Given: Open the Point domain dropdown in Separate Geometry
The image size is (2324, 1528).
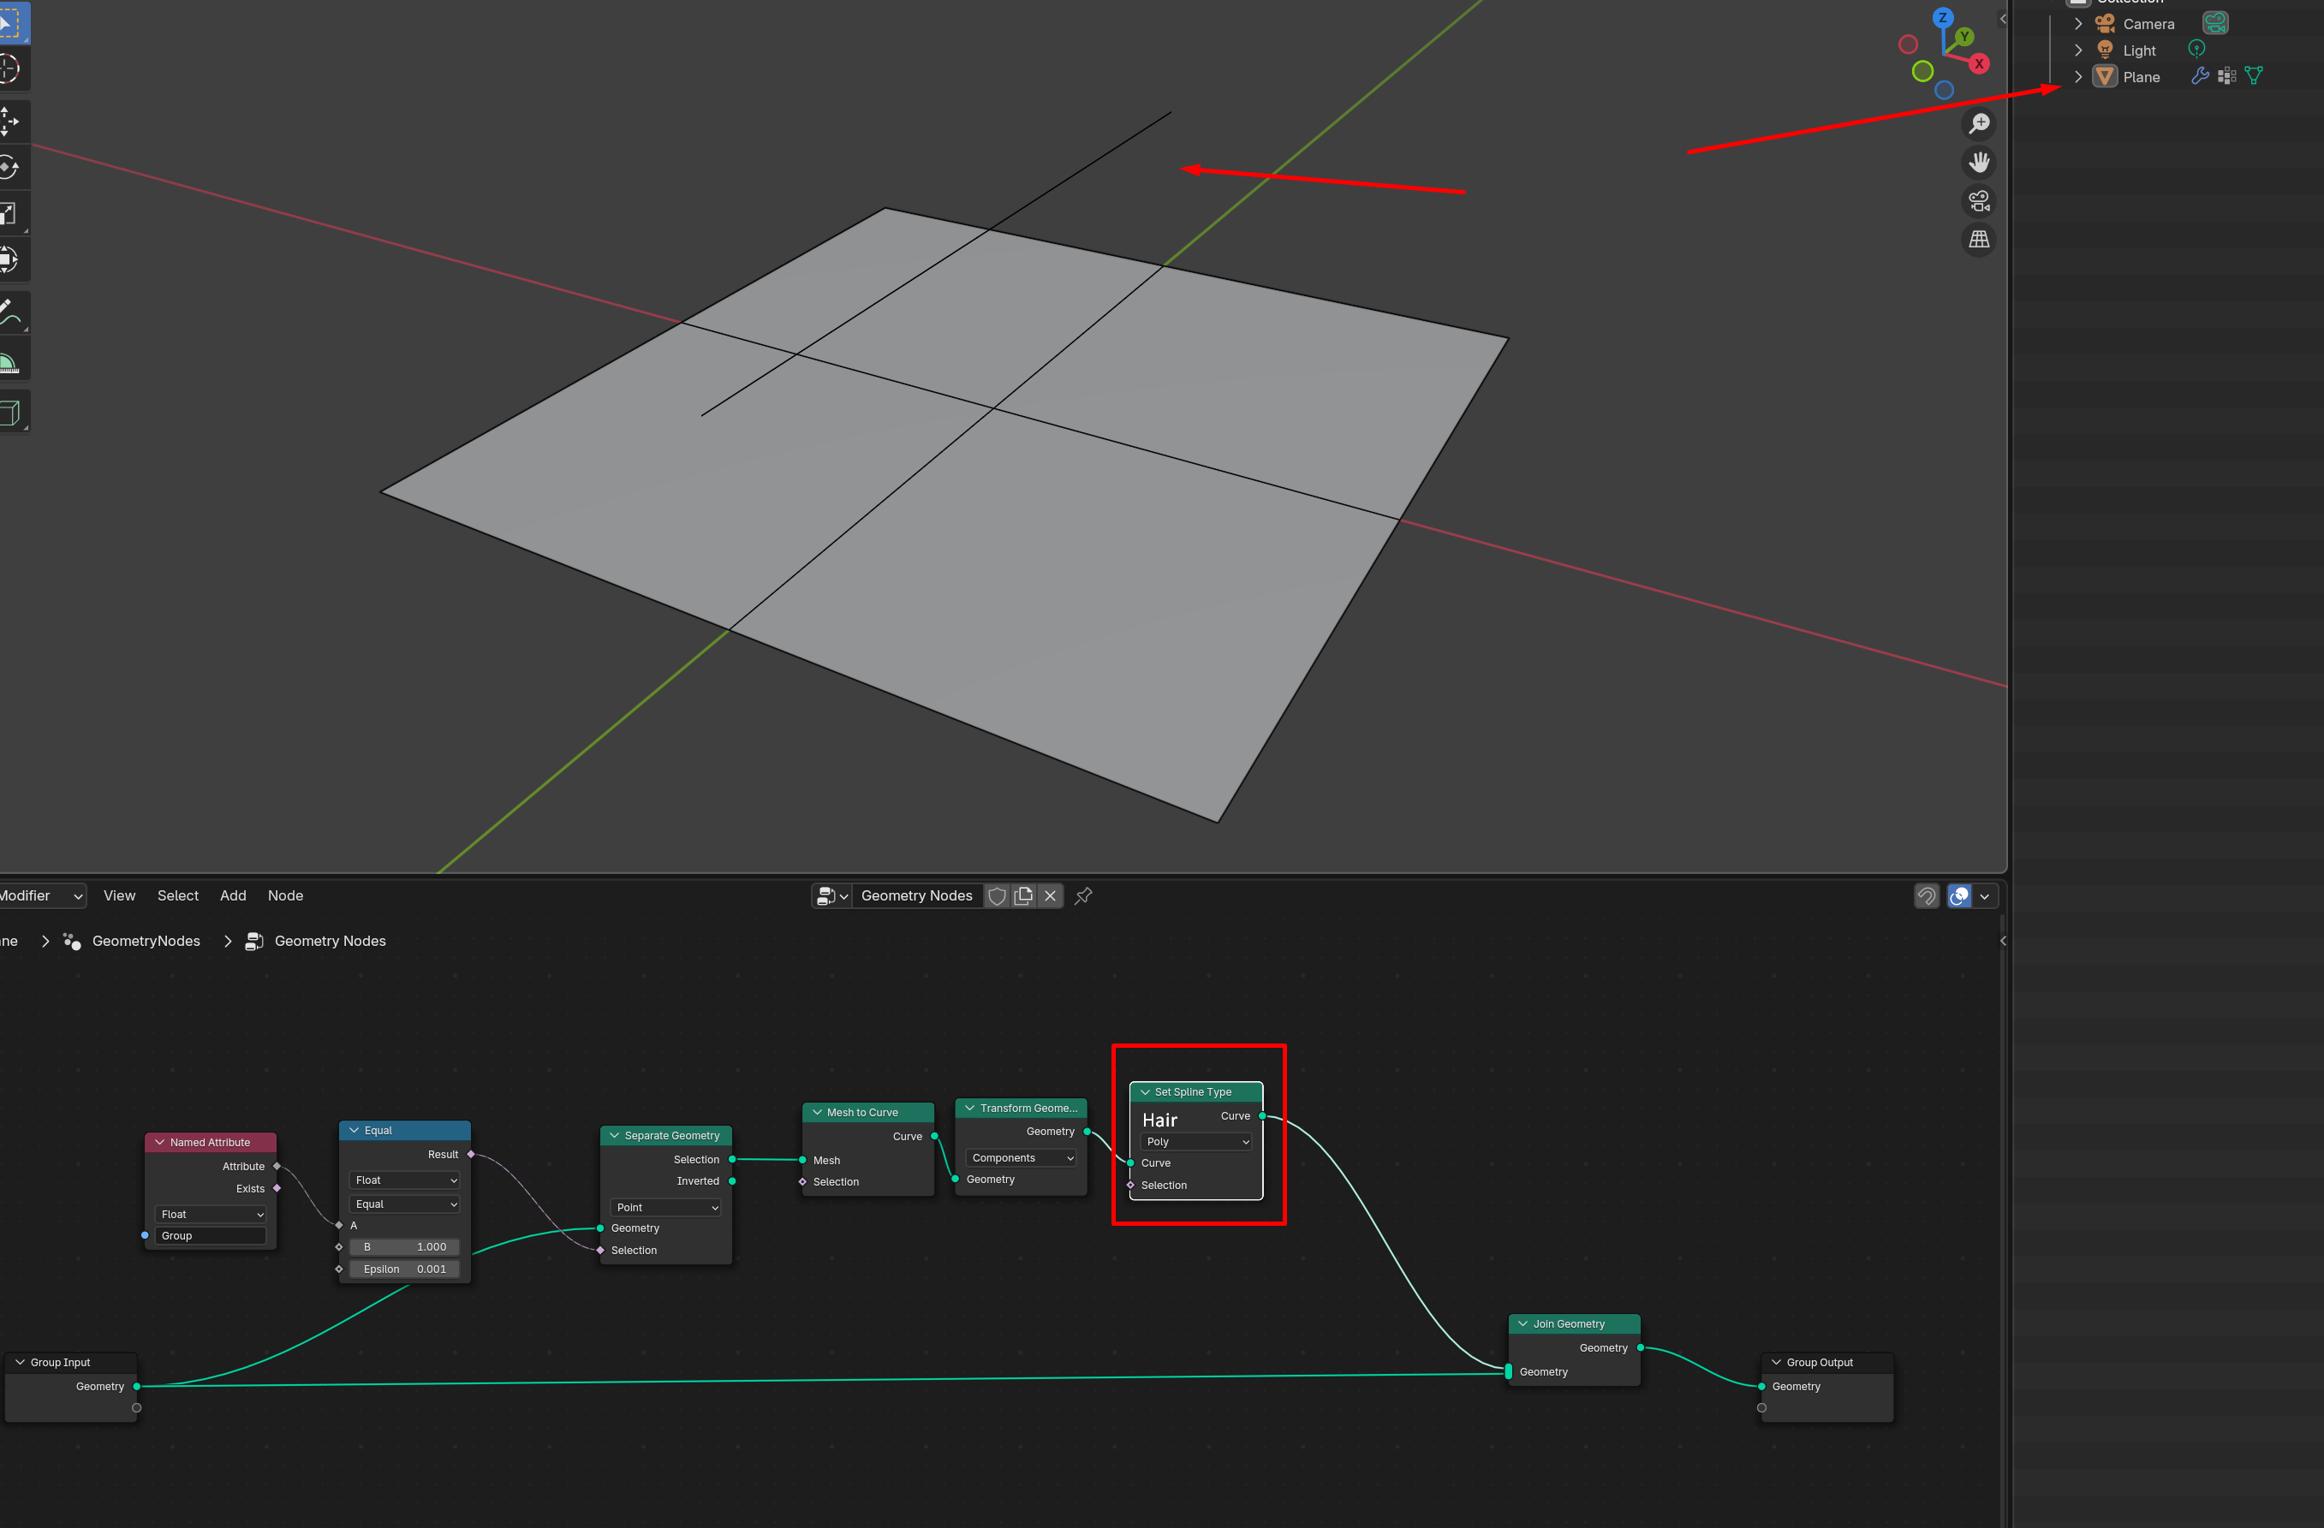Looking at the screenshot, I should click(x=666, y=1208).
